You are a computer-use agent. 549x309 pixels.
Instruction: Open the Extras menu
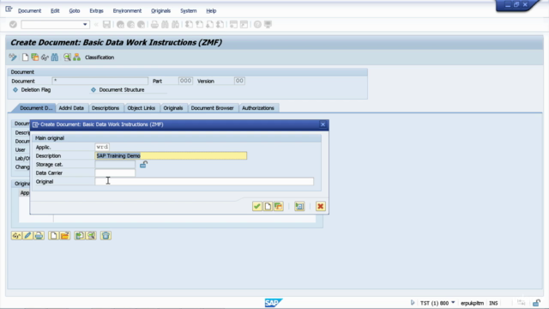pos(96,11)
